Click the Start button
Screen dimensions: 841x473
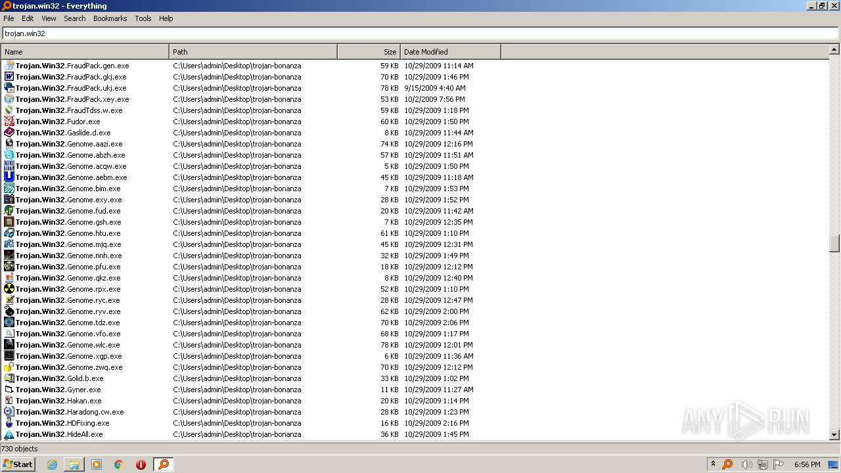[18, 464]
